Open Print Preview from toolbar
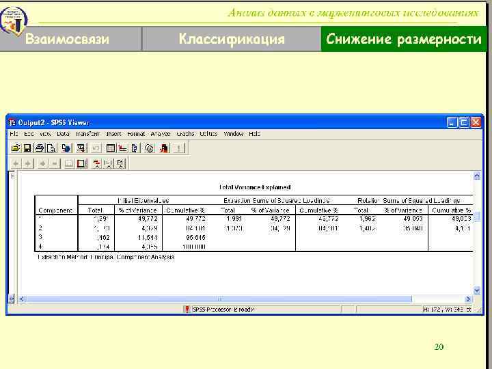Image resolution: width=492 pixels, height=369 pixels. click(x=51, y=148)
